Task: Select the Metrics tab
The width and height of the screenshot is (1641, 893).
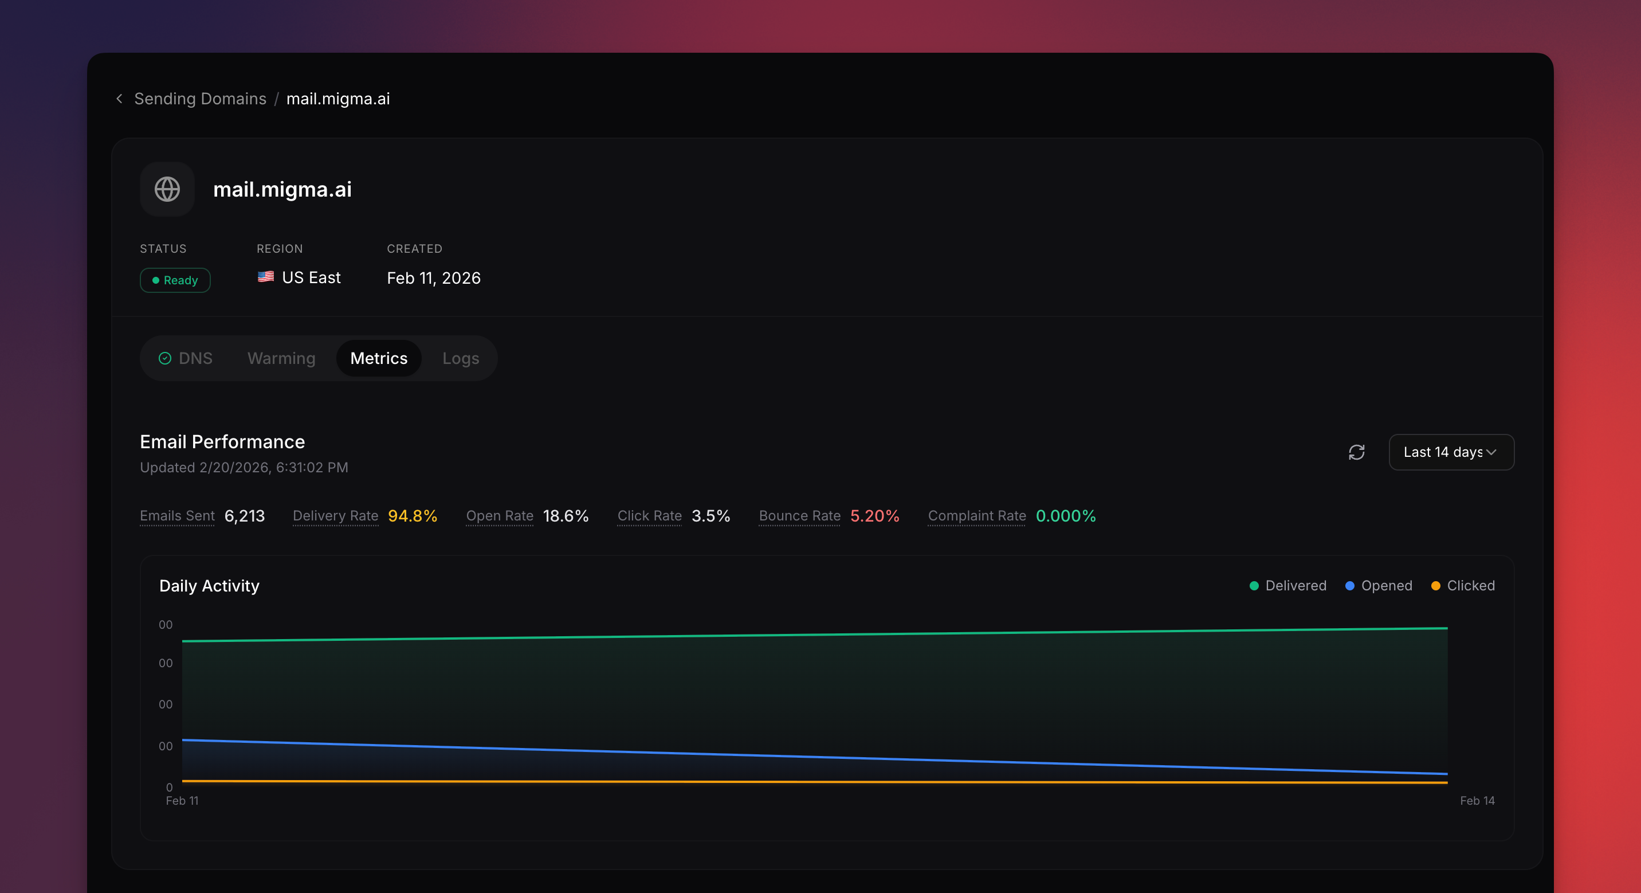Action: pos(378,358)
